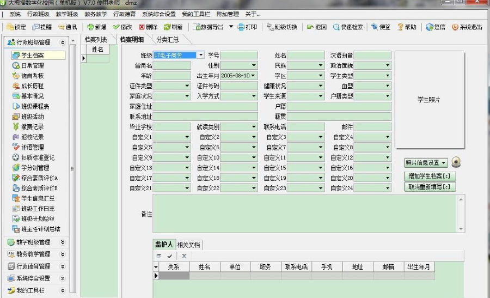Screen dimensions: 490x298
Task: Expand the 系统综合设置 sidebar panel
Action: pyautogui.click(x=63, y=278)
